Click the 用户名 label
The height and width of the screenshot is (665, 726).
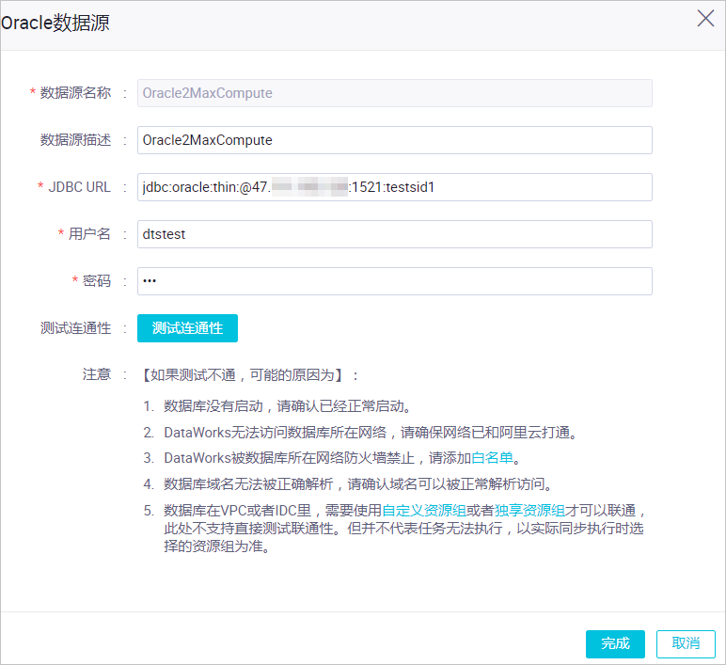tap(90, 234)
